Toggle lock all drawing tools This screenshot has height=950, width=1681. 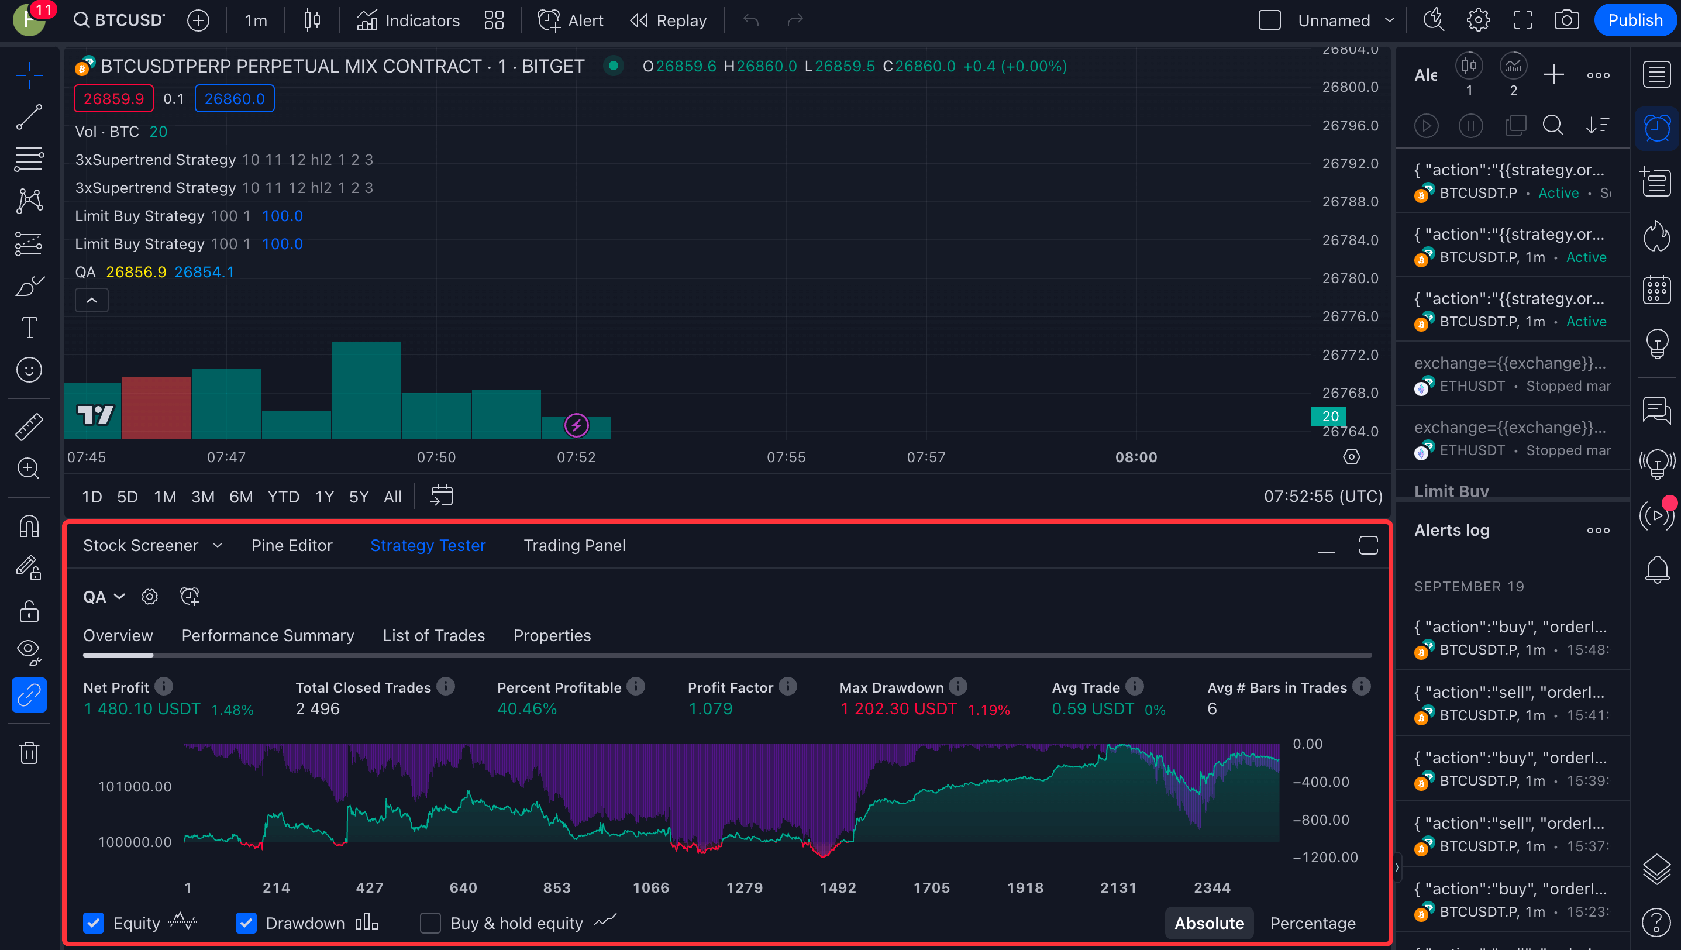29,611
